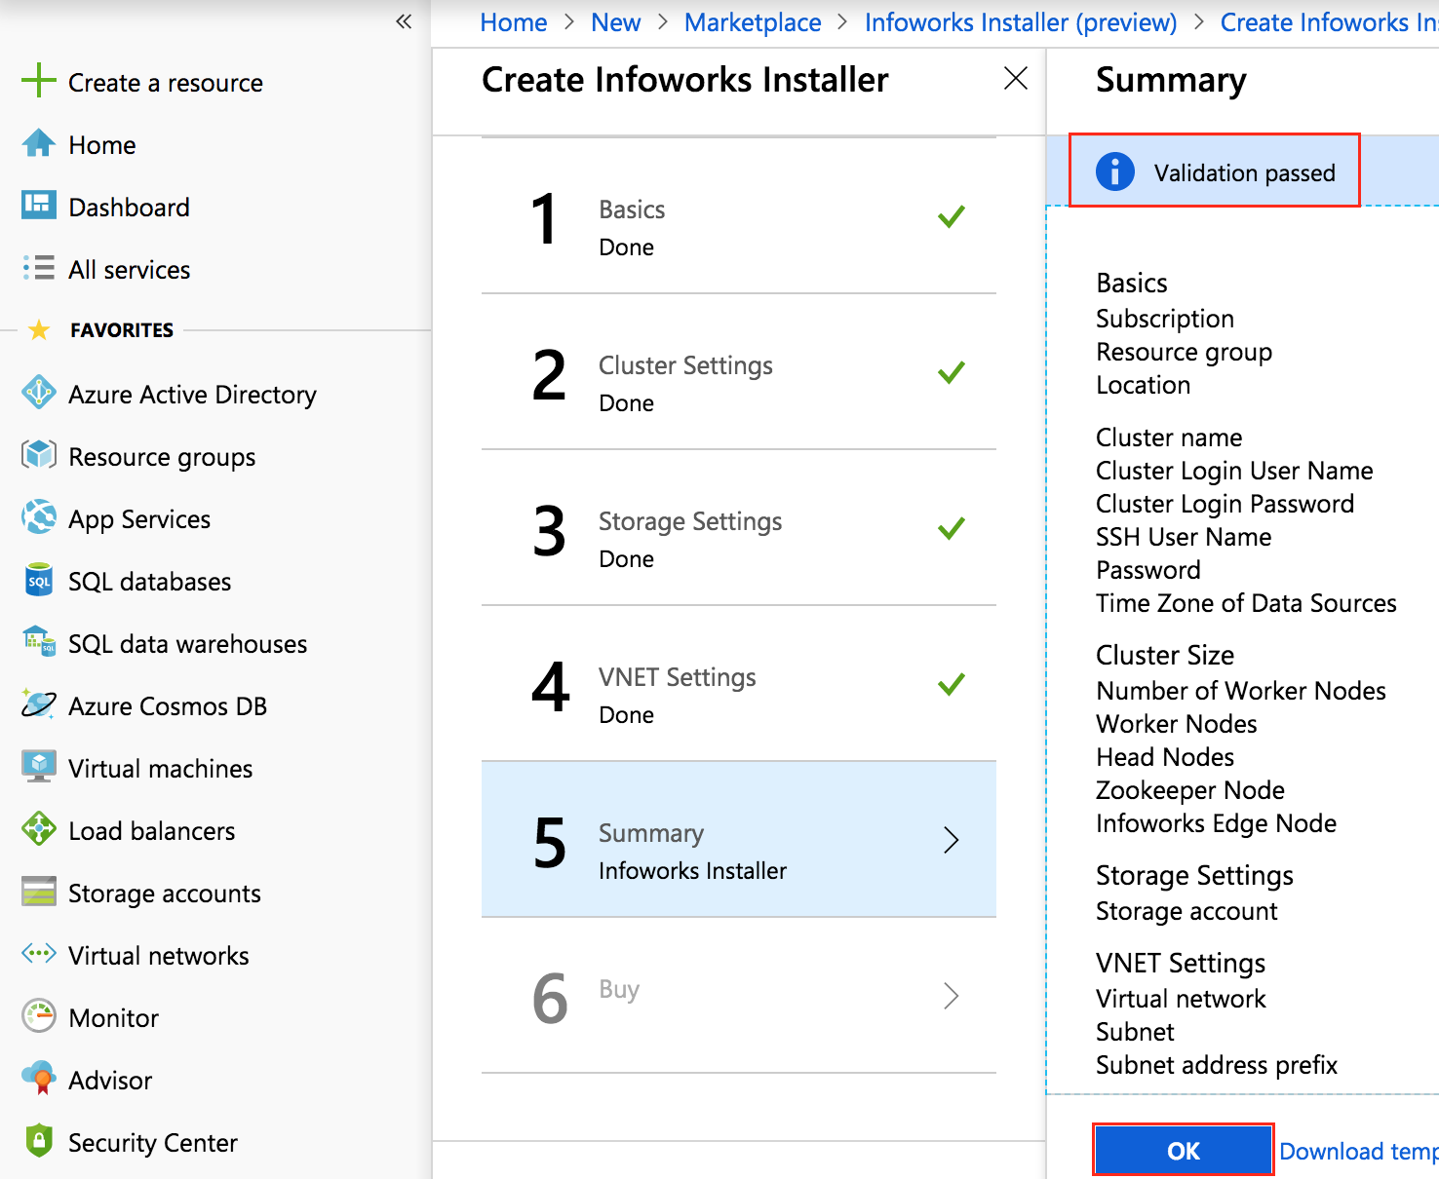The width and height of the screenshot is (1439, 1179).
Task: Click Number of Worker Nodes text
Action: 1241,691
